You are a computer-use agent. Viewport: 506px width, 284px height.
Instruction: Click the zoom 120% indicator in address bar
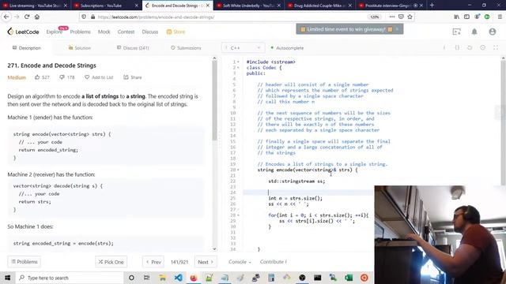[x=374, y=17]
